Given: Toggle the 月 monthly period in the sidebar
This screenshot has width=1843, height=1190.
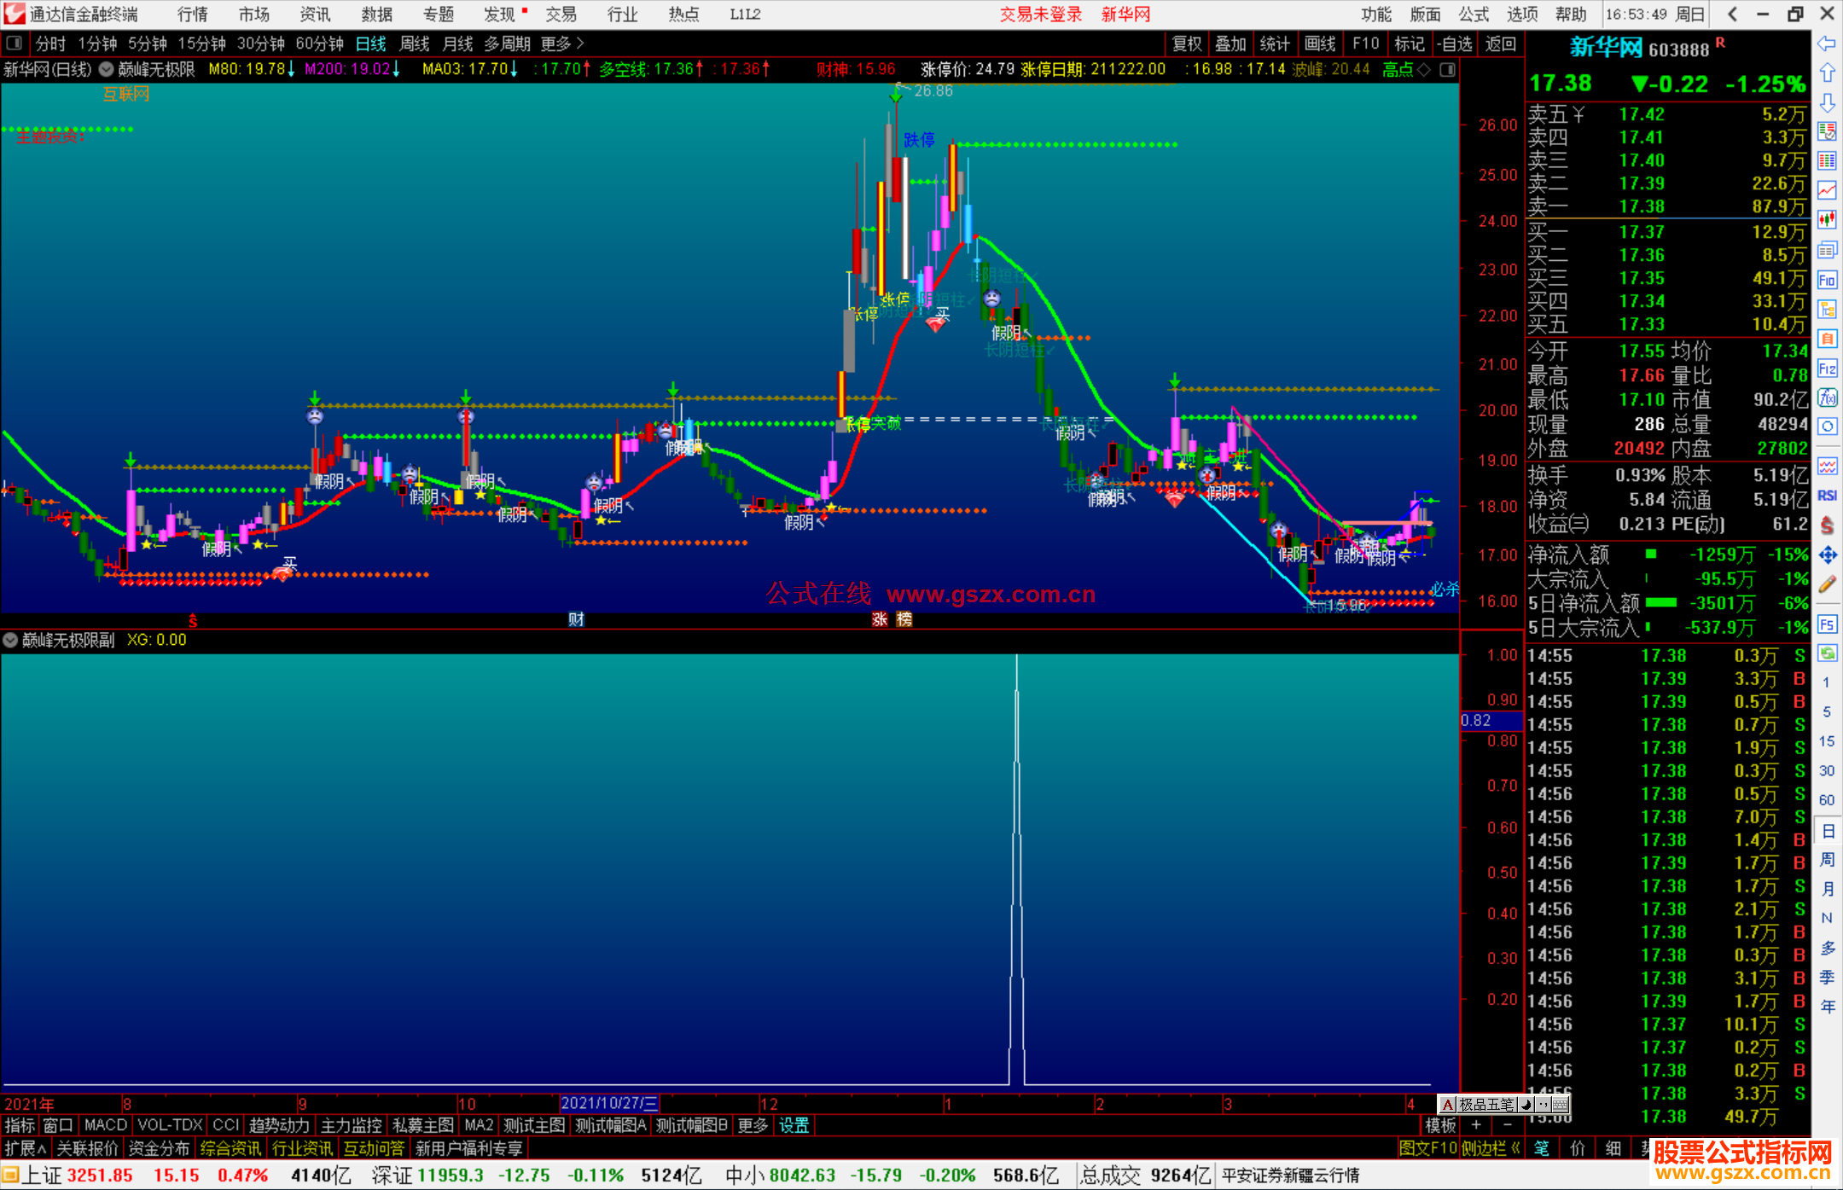Looking at the screenshot, I should [1827, 889].
